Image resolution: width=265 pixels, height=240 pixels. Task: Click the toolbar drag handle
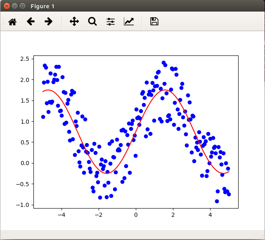coord(3,22)
